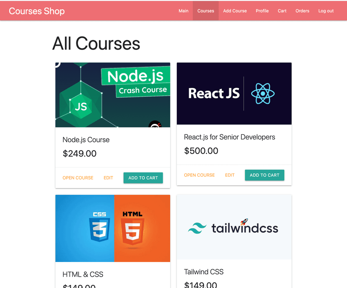This screenshot has height=288, width=347.
Task: View Orders from the navigation bar
Action: coord(302,11)
